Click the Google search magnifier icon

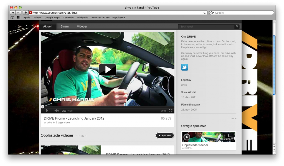(212, 13)
